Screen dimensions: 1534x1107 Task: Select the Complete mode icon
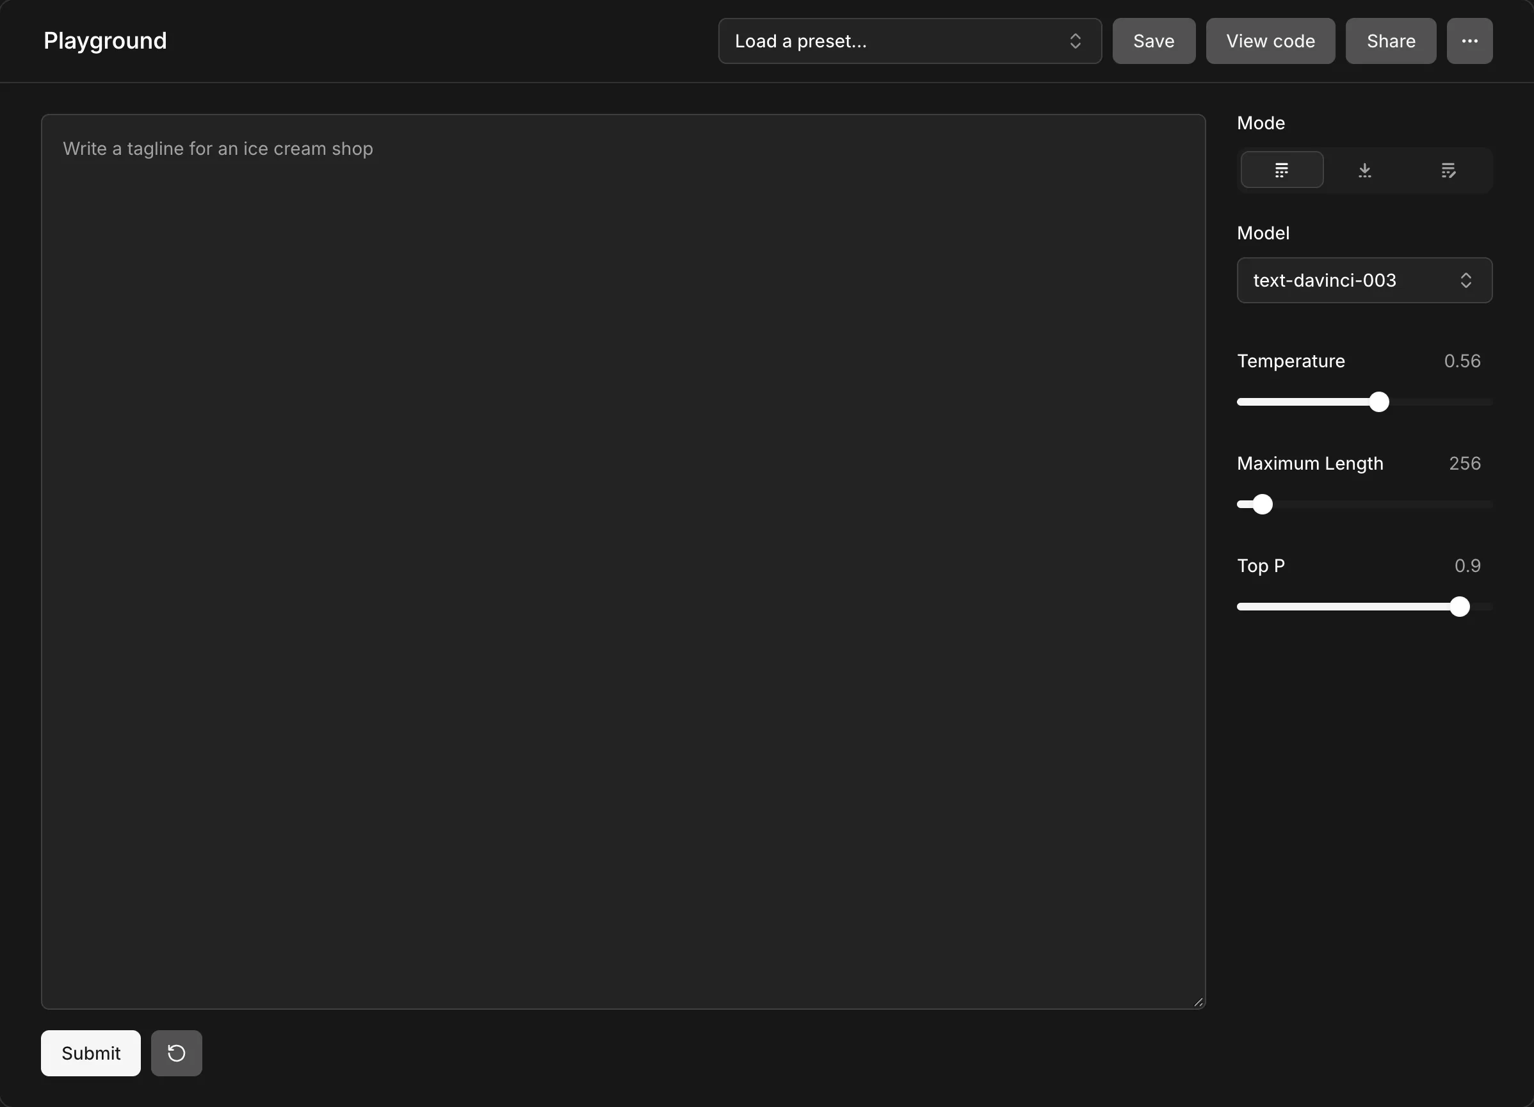(x=1282, y=170)
